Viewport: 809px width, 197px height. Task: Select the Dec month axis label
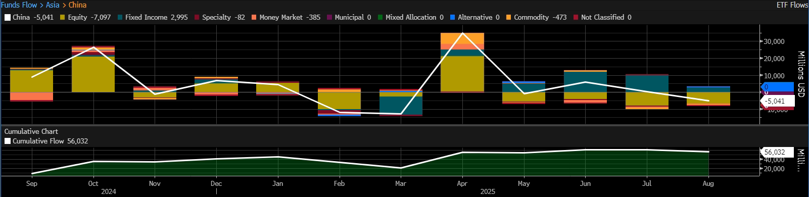click(x=216, y=183)
